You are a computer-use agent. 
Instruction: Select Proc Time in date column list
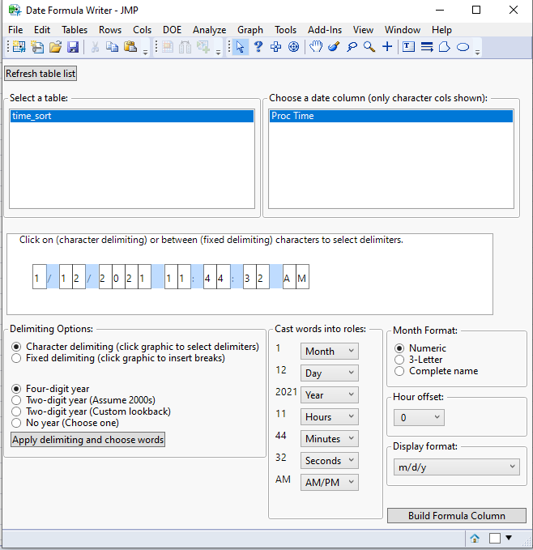pos(391,116)
